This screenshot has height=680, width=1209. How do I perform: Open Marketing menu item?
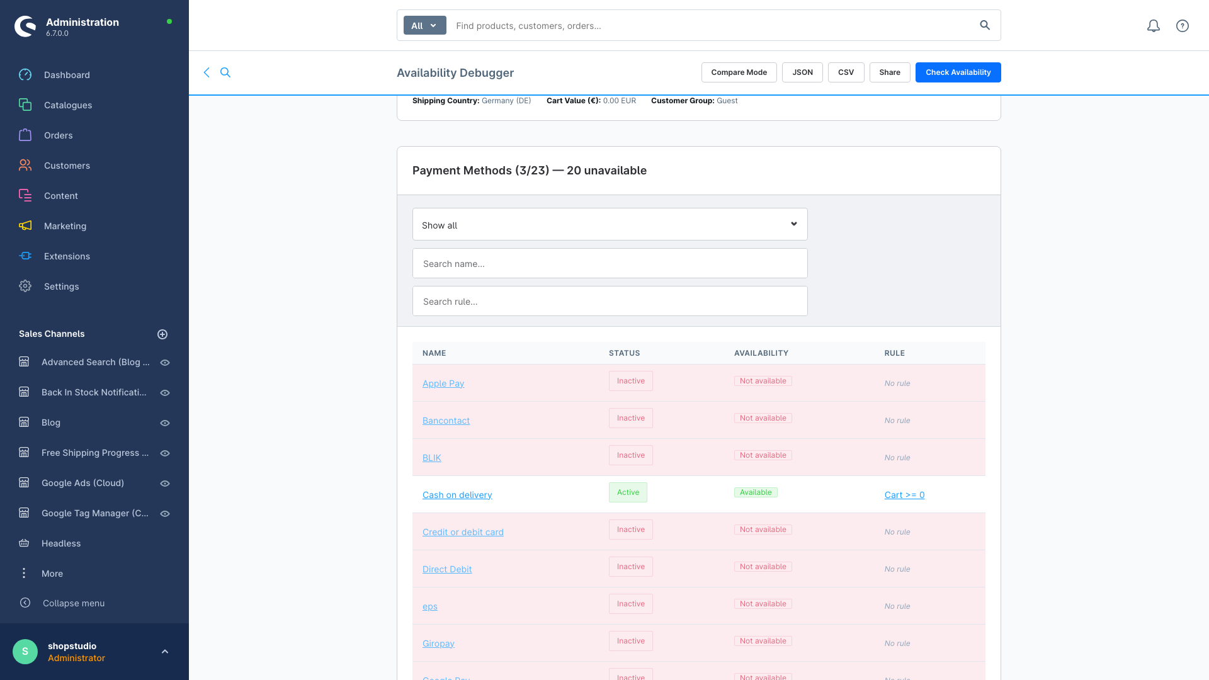pos(65,226)
